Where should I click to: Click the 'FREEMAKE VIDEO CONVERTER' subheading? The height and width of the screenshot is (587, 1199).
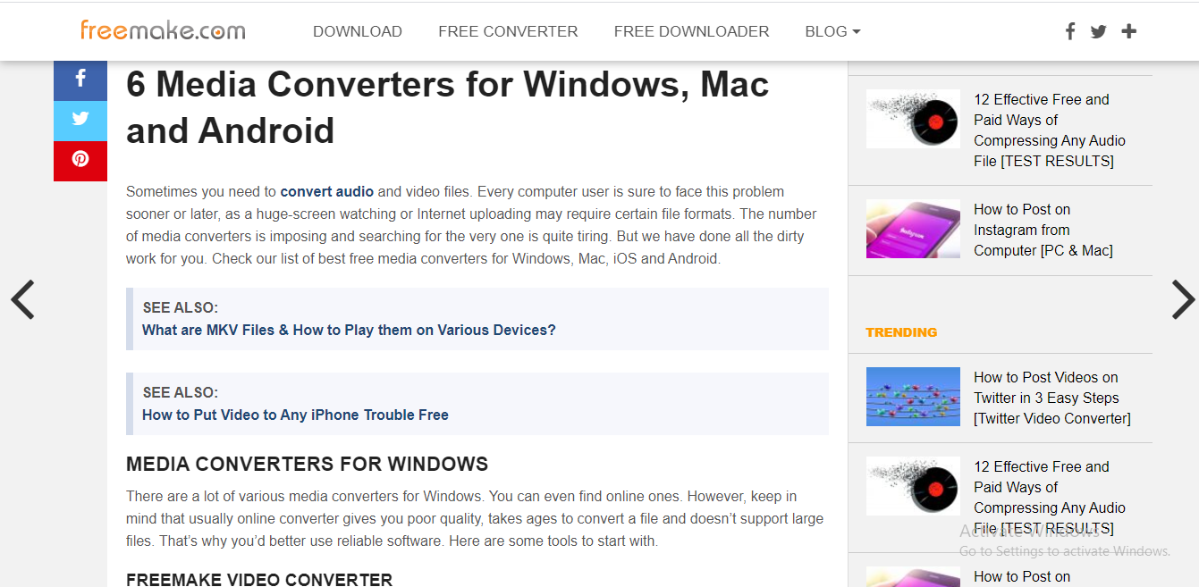coord(259,580)
